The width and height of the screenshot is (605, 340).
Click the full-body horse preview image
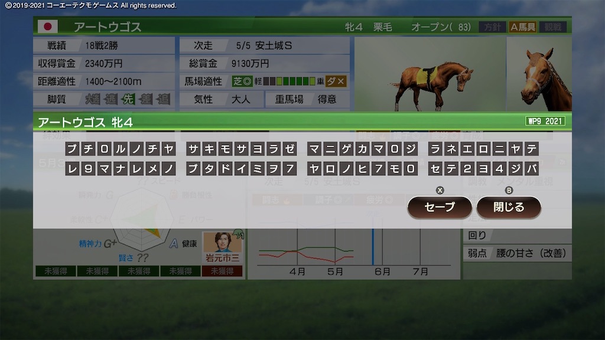click(x=430, y=74)
